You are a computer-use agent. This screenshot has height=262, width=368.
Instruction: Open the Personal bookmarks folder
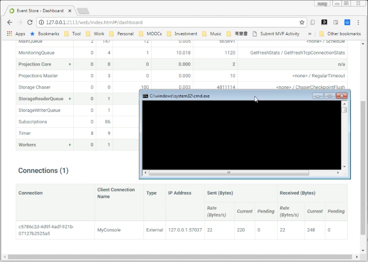(x=121, y=34)
